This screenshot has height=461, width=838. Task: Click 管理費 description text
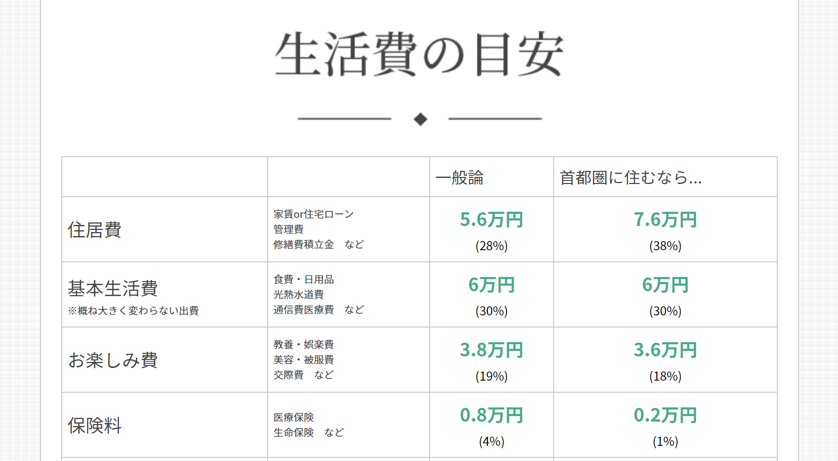coord(288,229)
